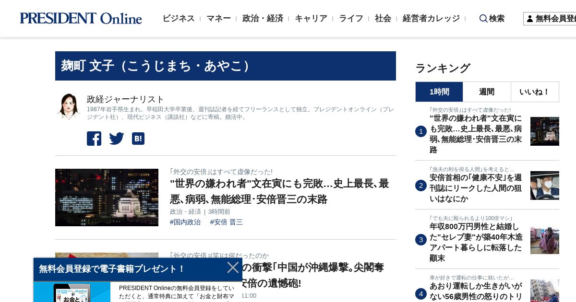The width and height of the screenshot is (576, 302).
Task: Click the PRESIDENT Online logo
Action: [81, 18]
